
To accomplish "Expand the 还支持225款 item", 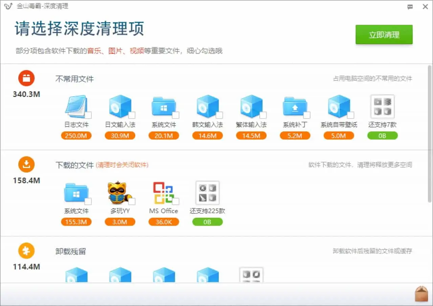I will pos(207,193).
